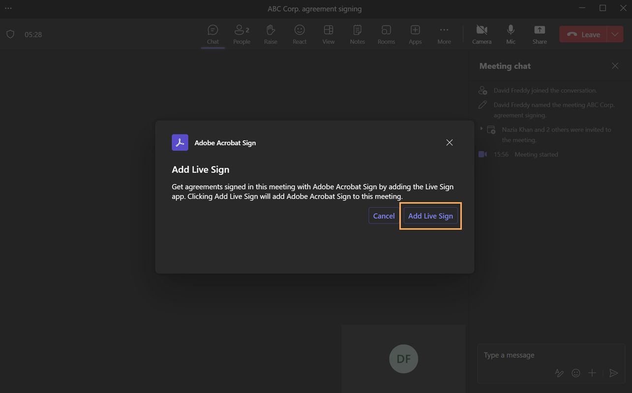
Task: Close the Meeting chat panel
Action: click(615, 66)
